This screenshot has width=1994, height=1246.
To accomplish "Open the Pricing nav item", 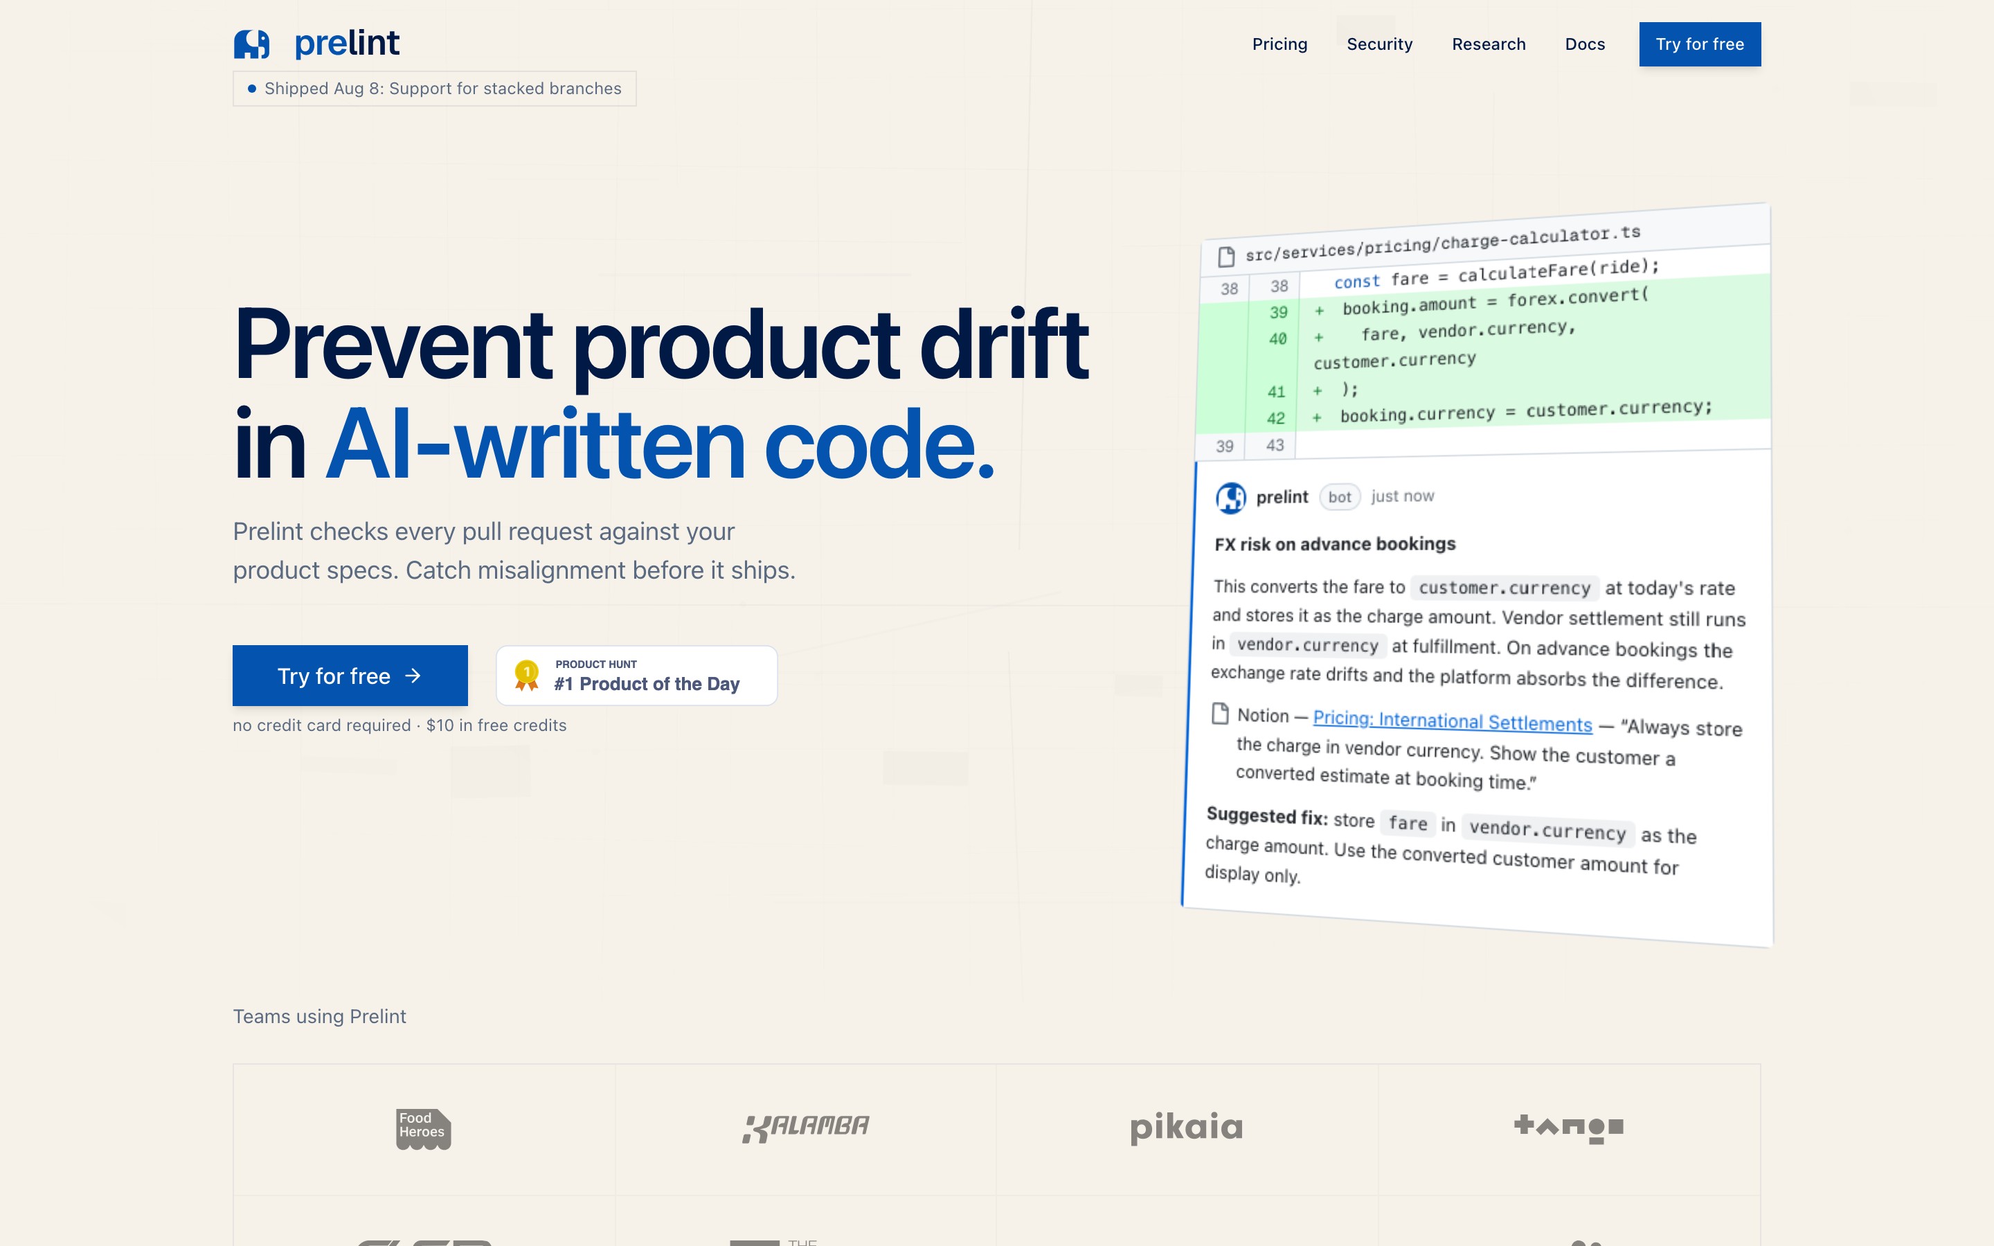I will (x=1279, y=44).
